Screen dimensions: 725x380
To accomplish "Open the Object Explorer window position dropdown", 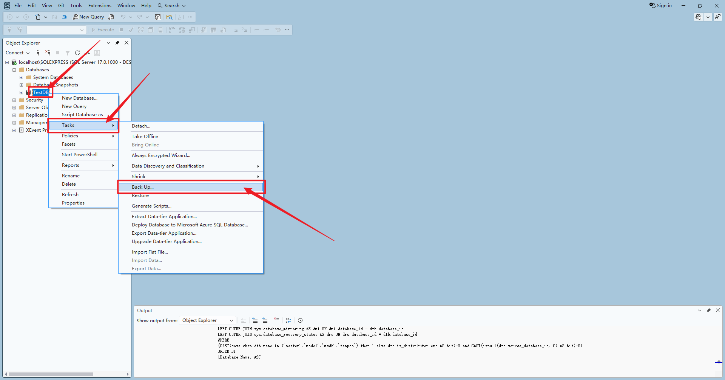I will (108, 43).
